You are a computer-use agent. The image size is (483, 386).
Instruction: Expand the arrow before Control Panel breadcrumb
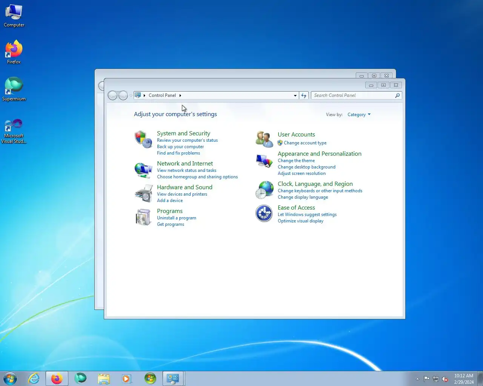[x=144, y=95]
